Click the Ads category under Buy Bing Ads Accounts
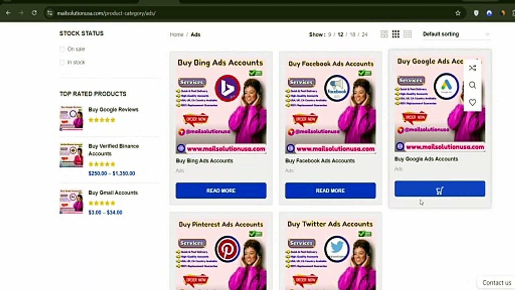The image size is (515, 290). [180, 171]
